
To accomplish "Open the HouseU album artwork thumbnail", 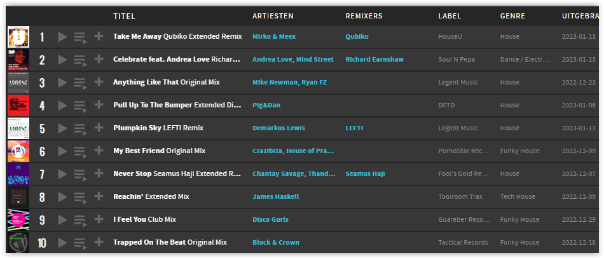I will (x=18, y=37).
